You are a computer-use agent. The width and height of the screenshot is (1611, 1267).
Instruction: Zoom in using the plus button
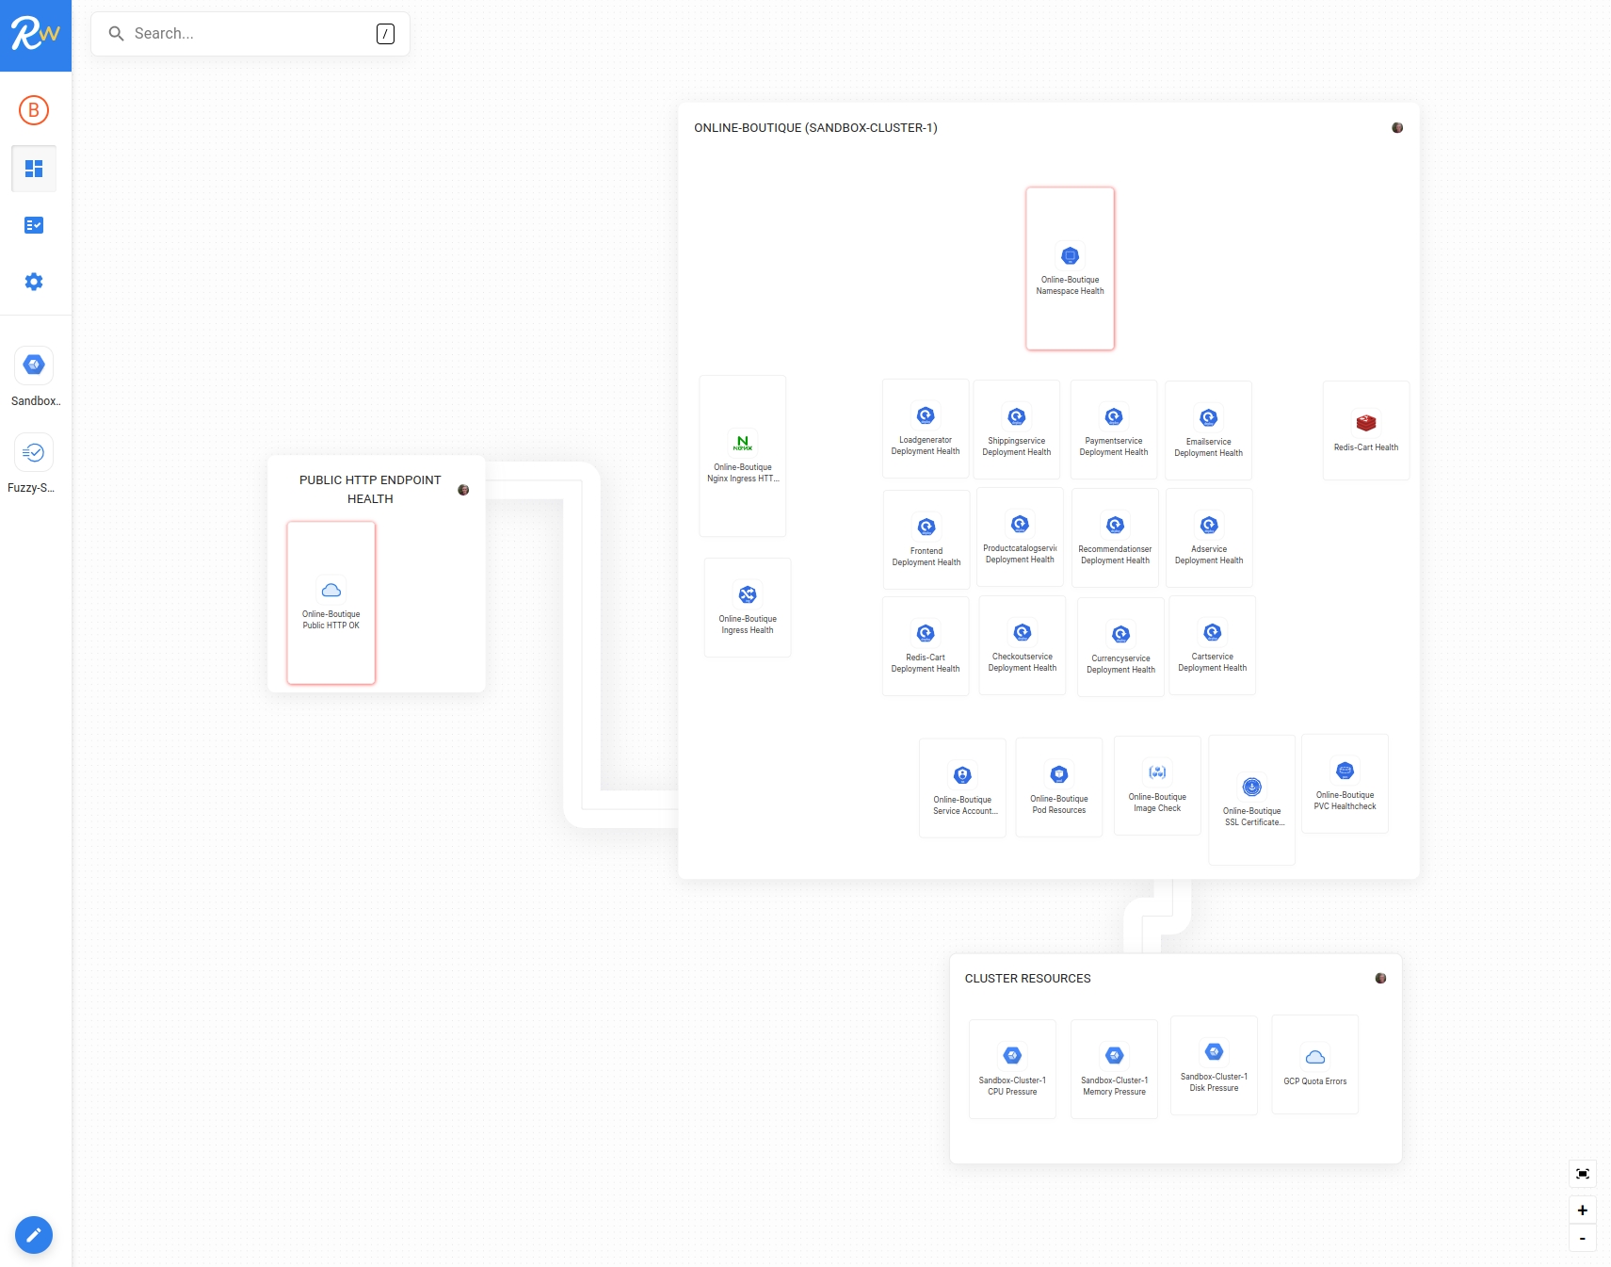pos(1583,1210)
